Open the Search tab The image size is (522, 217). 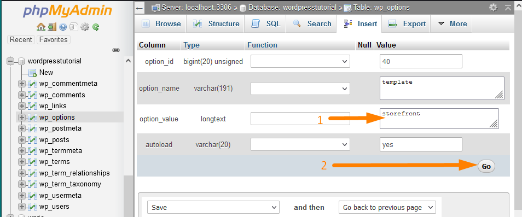click(312, 24)
